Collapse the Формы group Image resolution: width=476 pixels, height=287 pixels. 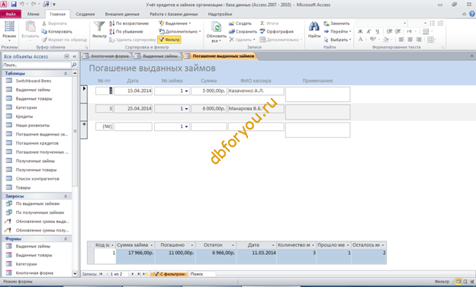click(66, 239)
